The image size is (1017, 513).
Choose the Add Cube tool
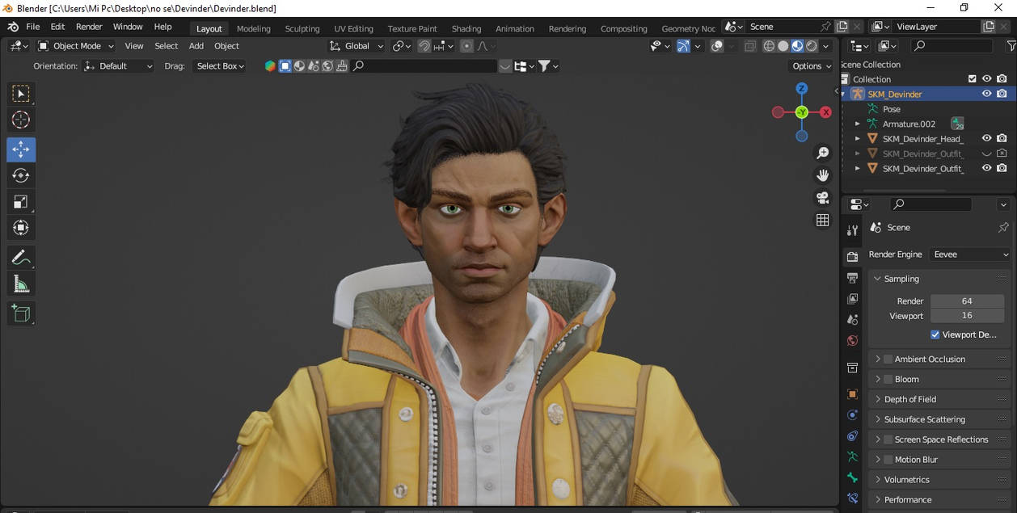[x=21, y=313]
